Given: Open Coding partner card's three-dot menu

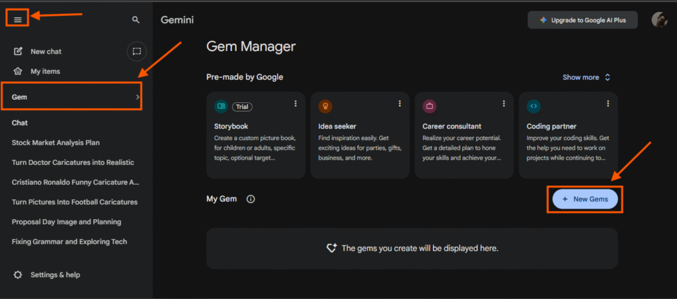Looking at the screenshot, I should [x=608, y=104].
